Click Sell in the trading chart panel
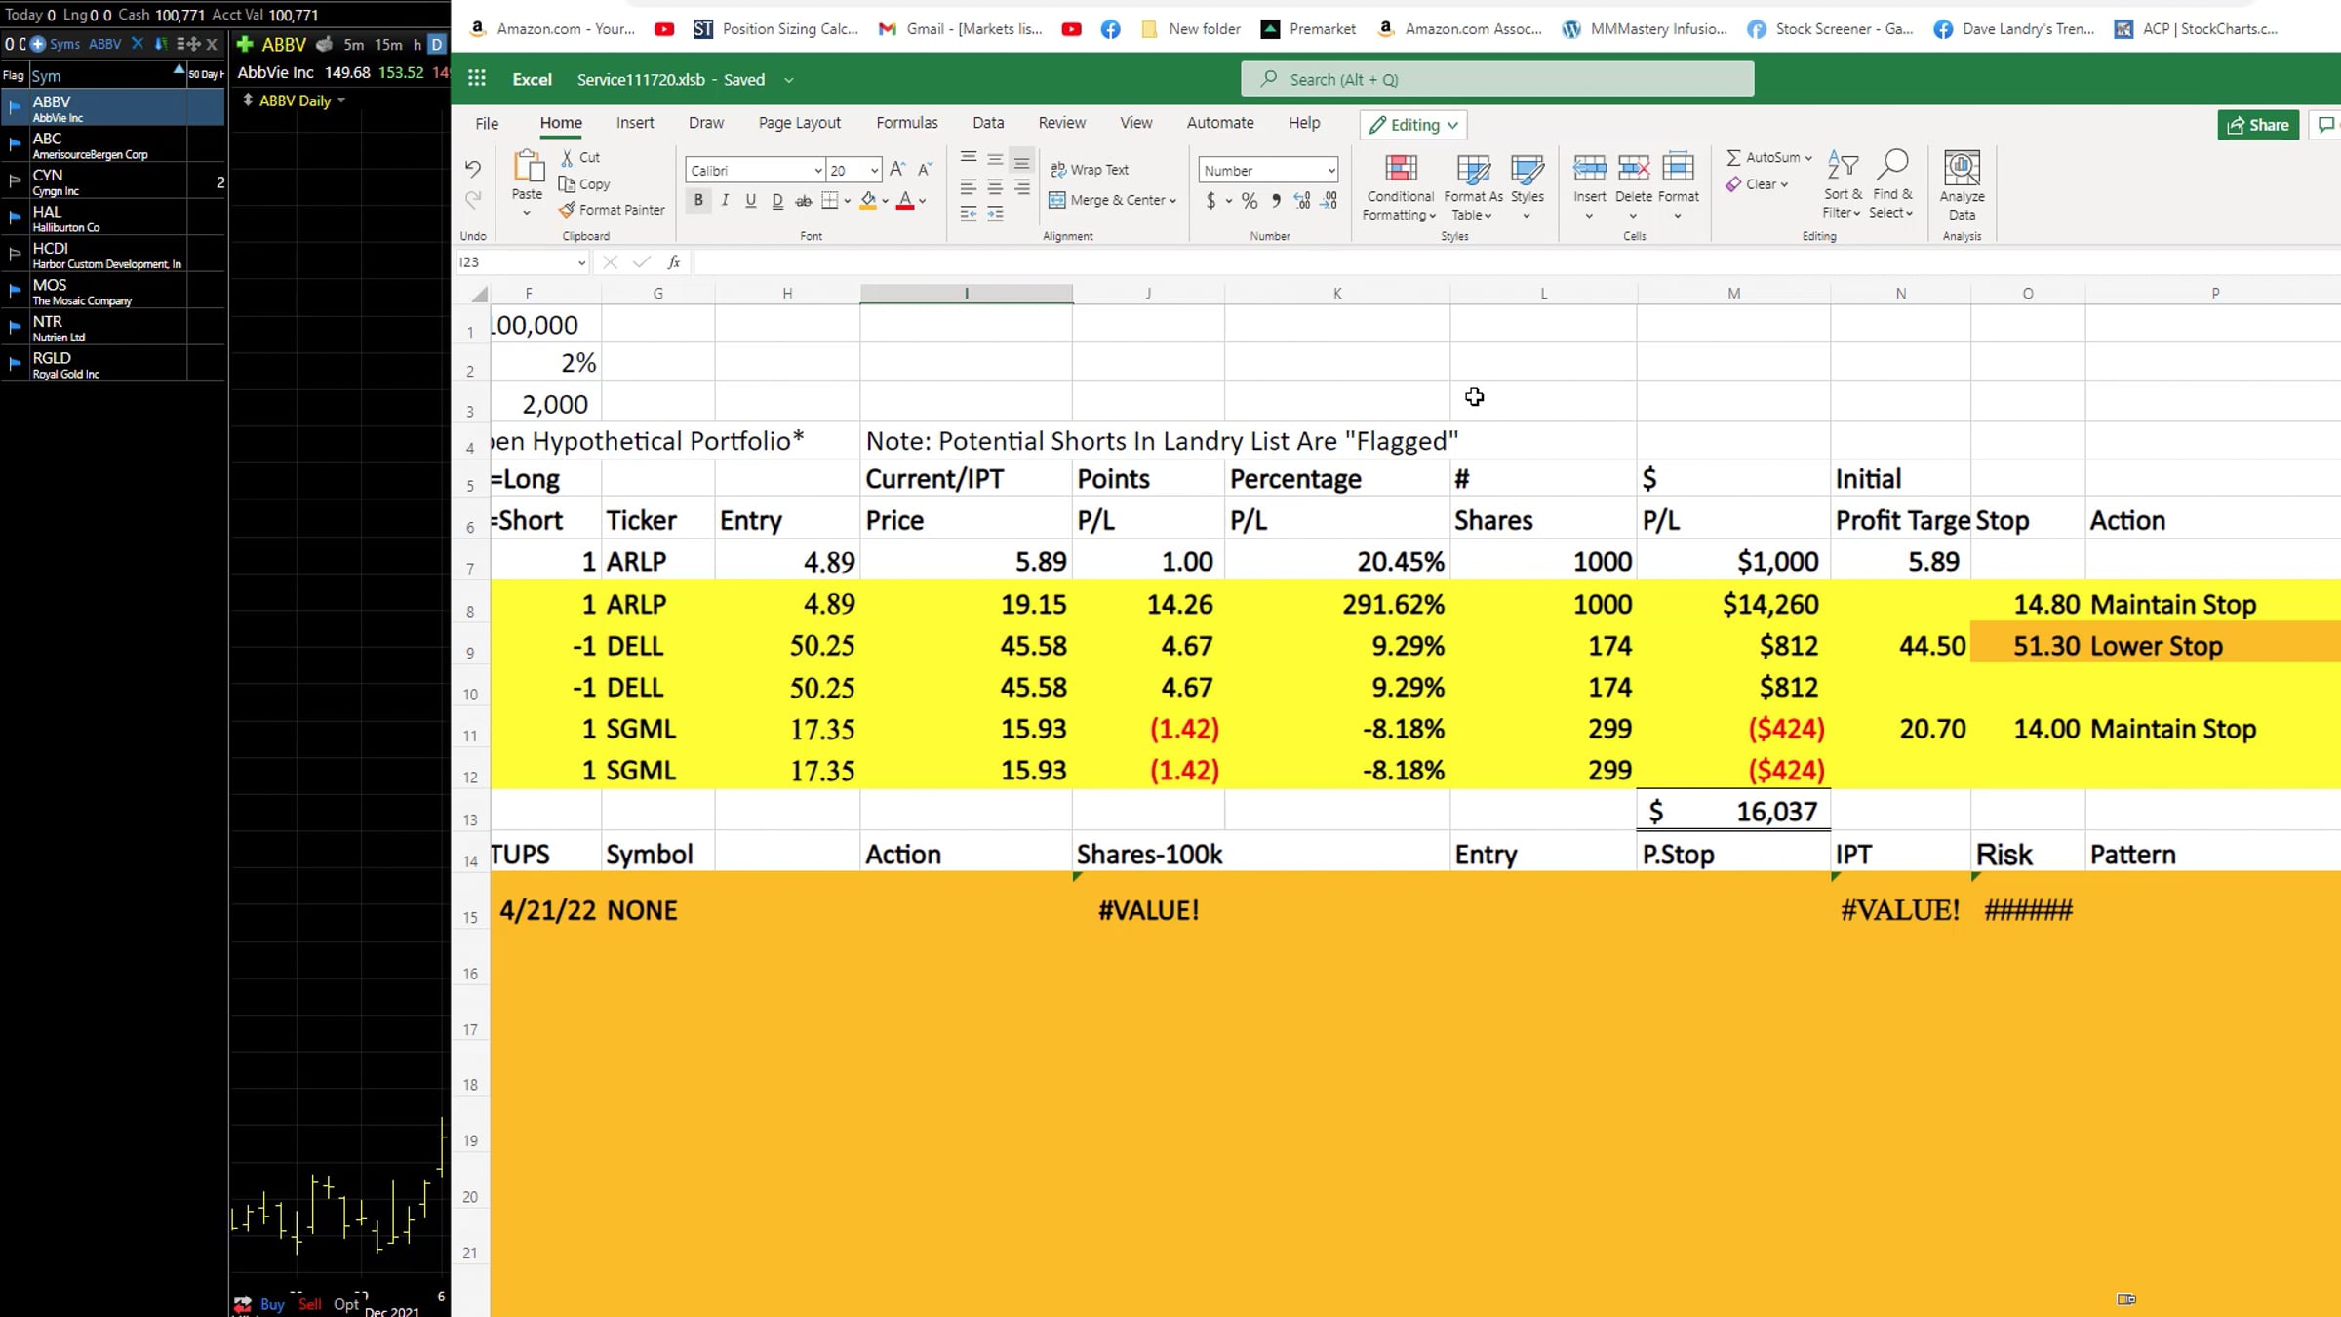Image resolution: width=2341 pixels, height=1317 pixels. point(310,1304)
